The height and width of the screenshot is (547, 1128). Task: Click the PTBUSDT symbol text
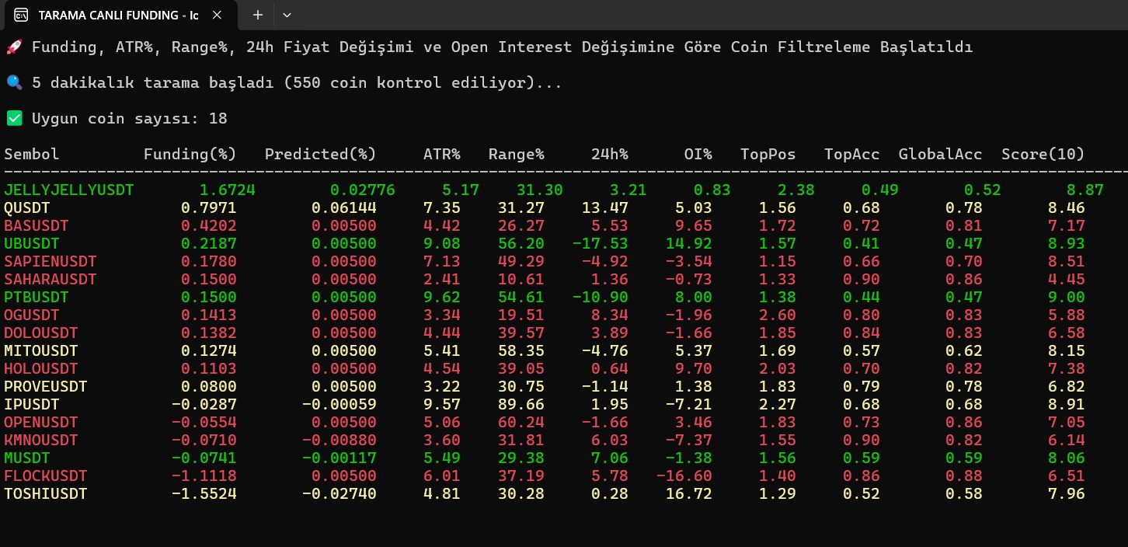point(37,297)
